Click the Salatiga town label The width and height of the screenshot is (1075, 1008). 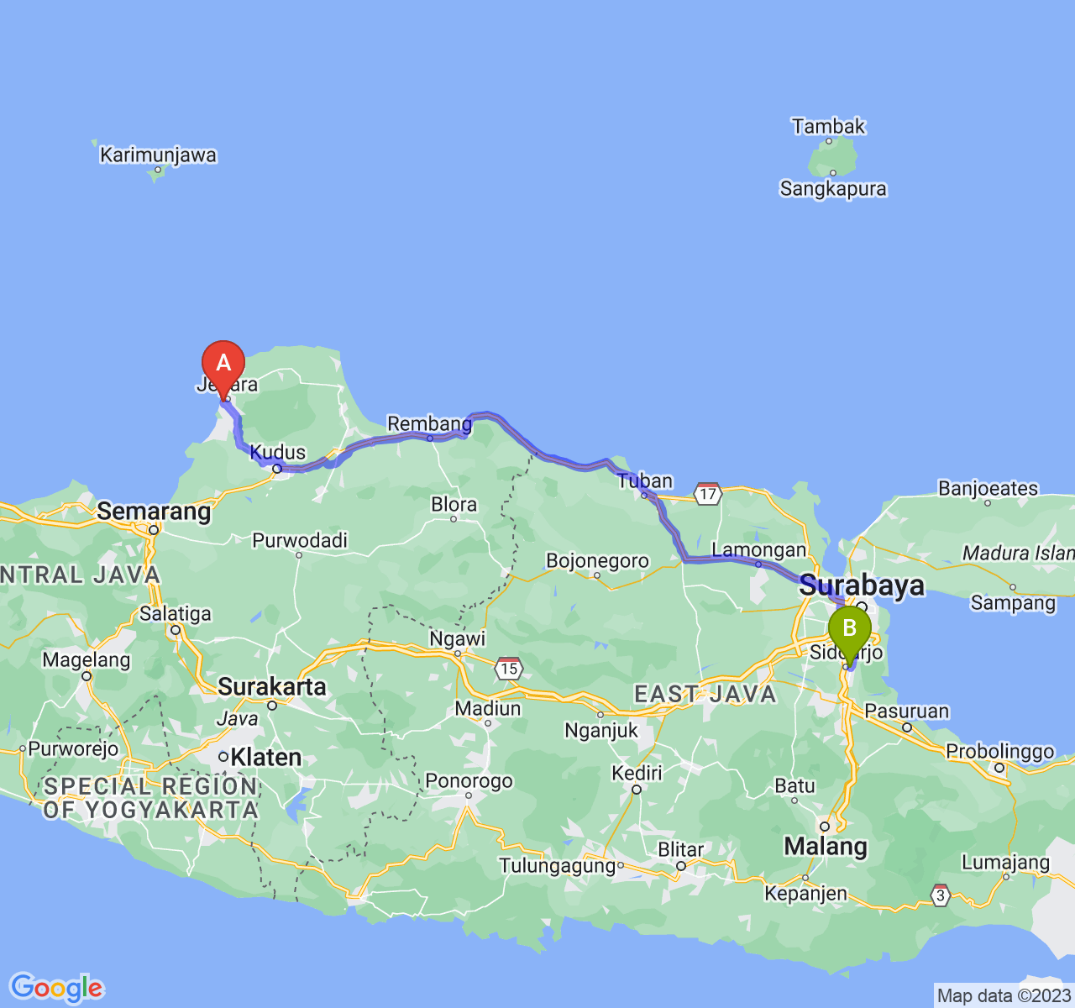pyautogui.click(x=176, y=613)
